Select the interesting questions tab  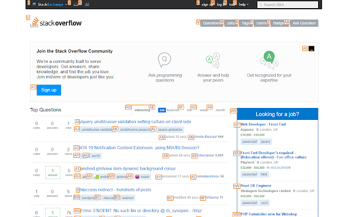pos(142,110)
